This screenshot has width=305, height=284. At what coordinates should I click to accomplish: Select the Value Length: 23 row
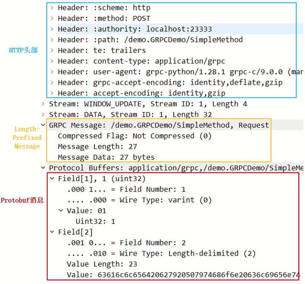click(x=102, y=264)
